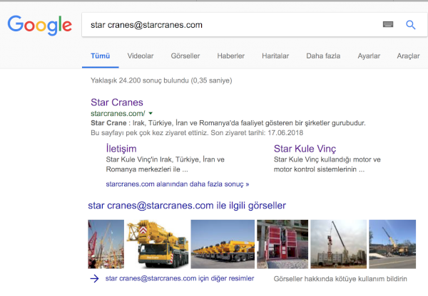Open the Araçlar tools option
The image size is (428, 296).
[408, 55]
